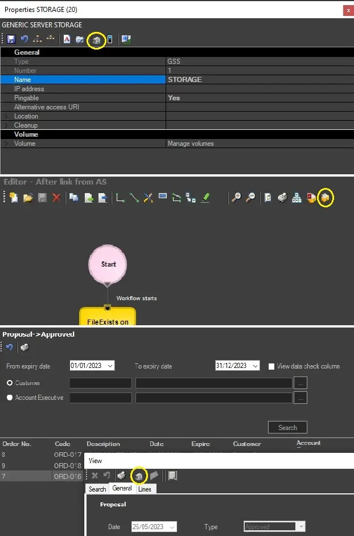
Task: Enable View data check column checkbox
Action: 271,366
